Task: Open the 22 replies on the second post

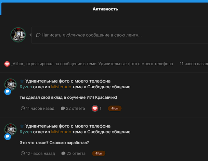Action: 73,153
